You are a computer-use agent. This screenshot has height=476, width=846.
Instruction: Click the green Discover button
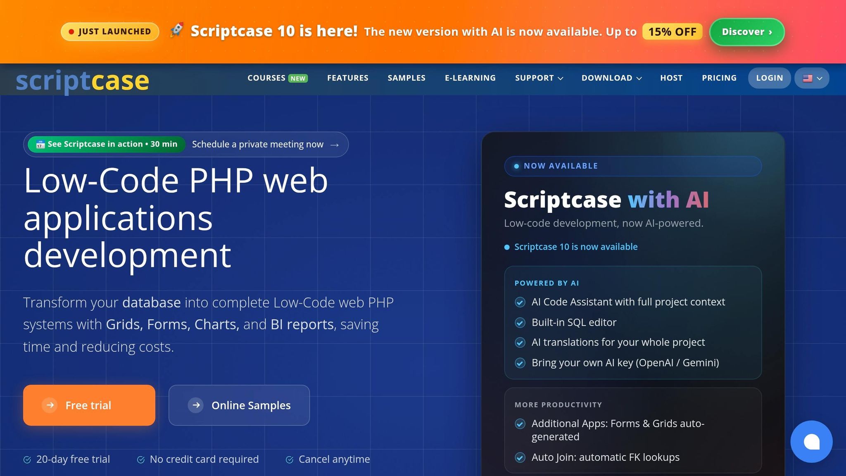point(747,32)
